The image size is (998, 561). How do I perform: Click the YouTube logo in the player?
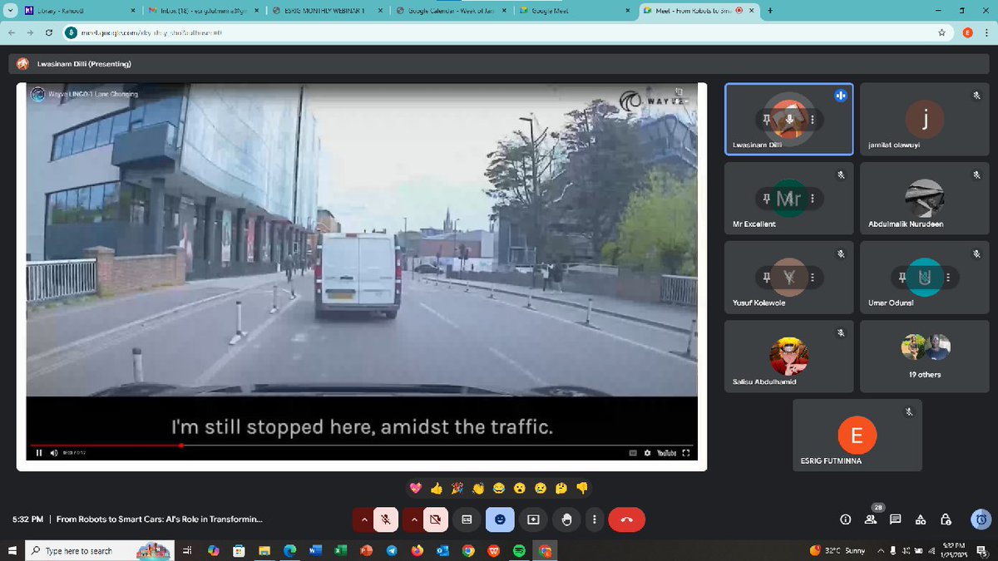(667, 453)
